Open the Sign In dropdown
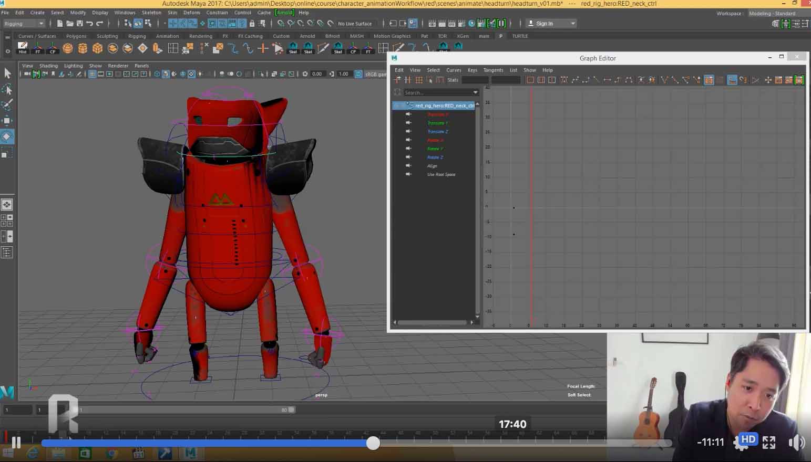Viewport: 811px width, 462px height. pyautogui.click(x=572, y=24)
